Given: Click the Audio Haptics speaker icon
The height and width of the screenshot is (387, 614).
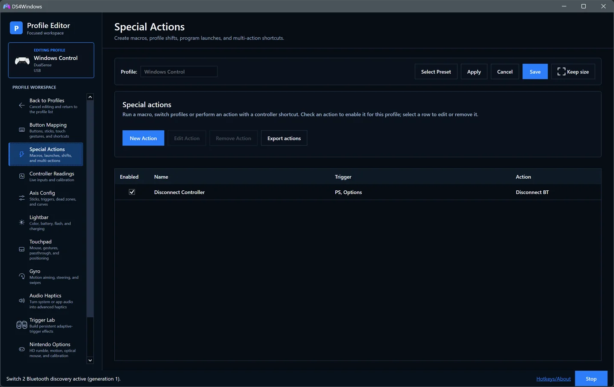Looking at the screenshot, I should pos(22,301).
